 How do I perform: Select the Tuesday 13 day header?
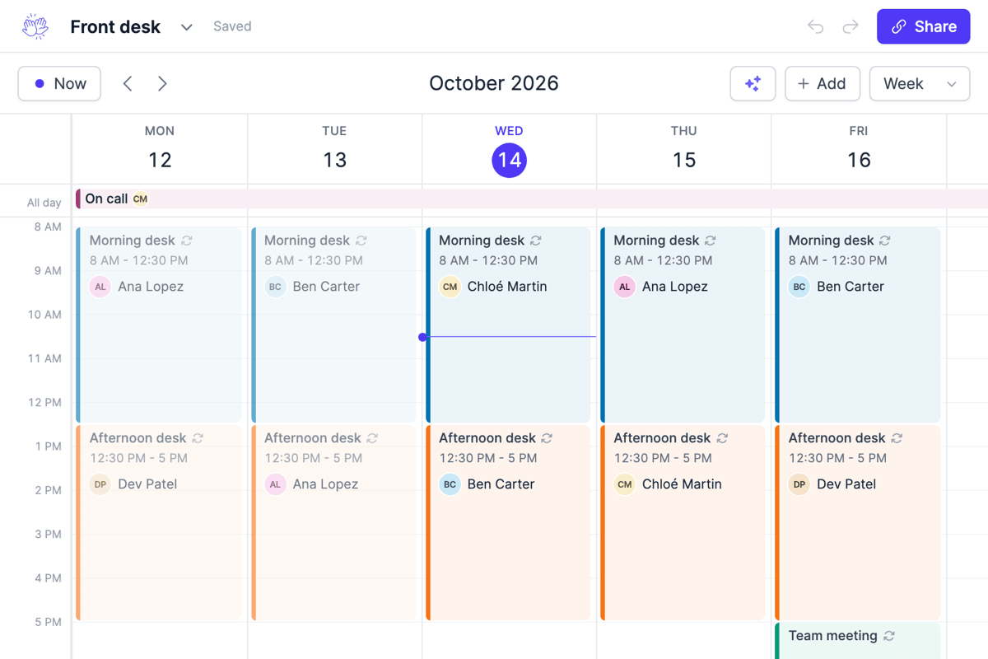click(x=334, y=149)
